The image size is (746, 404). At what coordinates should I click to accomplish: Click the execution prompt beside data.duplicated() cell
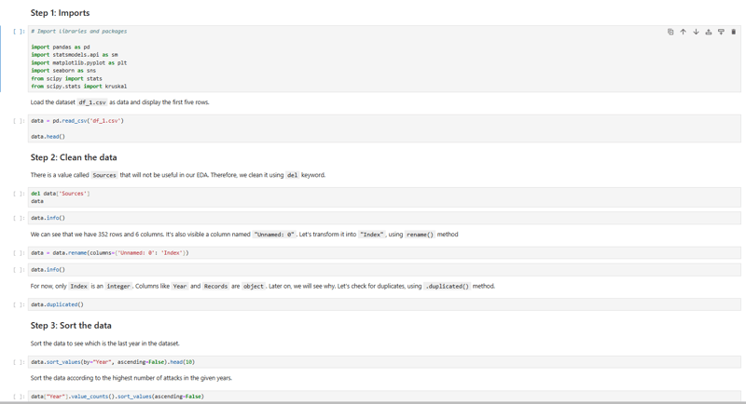pos(19,304)
